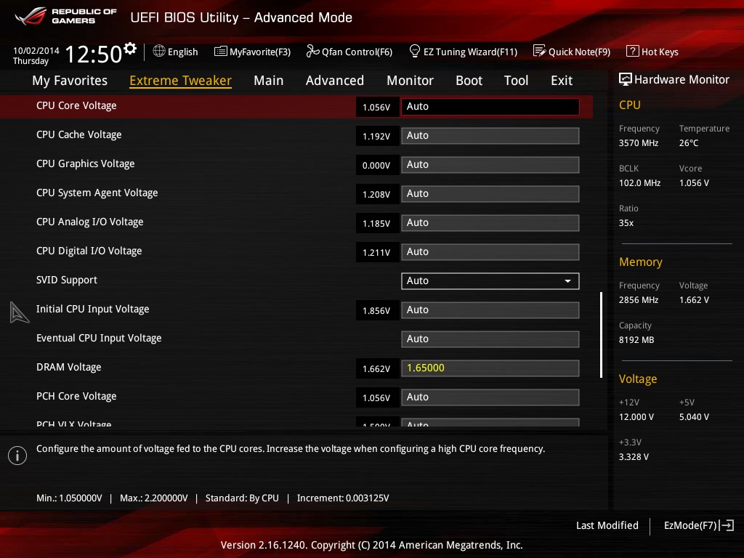Click the Min.: 1.050000V text

click(x=69, y=498)
